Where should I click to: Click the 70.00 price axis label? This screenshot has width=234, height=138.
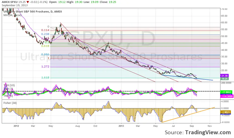pos(224,9)
